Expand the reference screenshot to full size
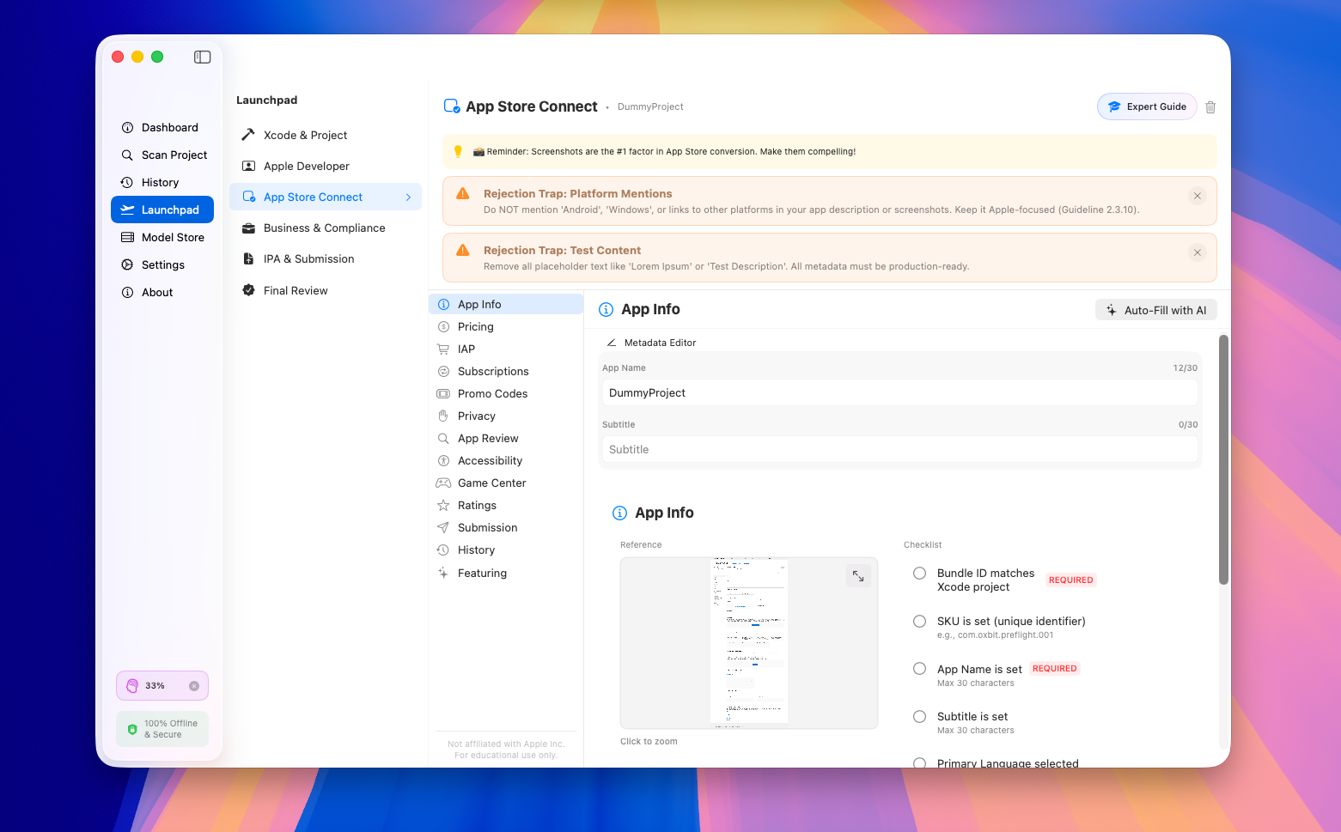 (x=857, y=576)
